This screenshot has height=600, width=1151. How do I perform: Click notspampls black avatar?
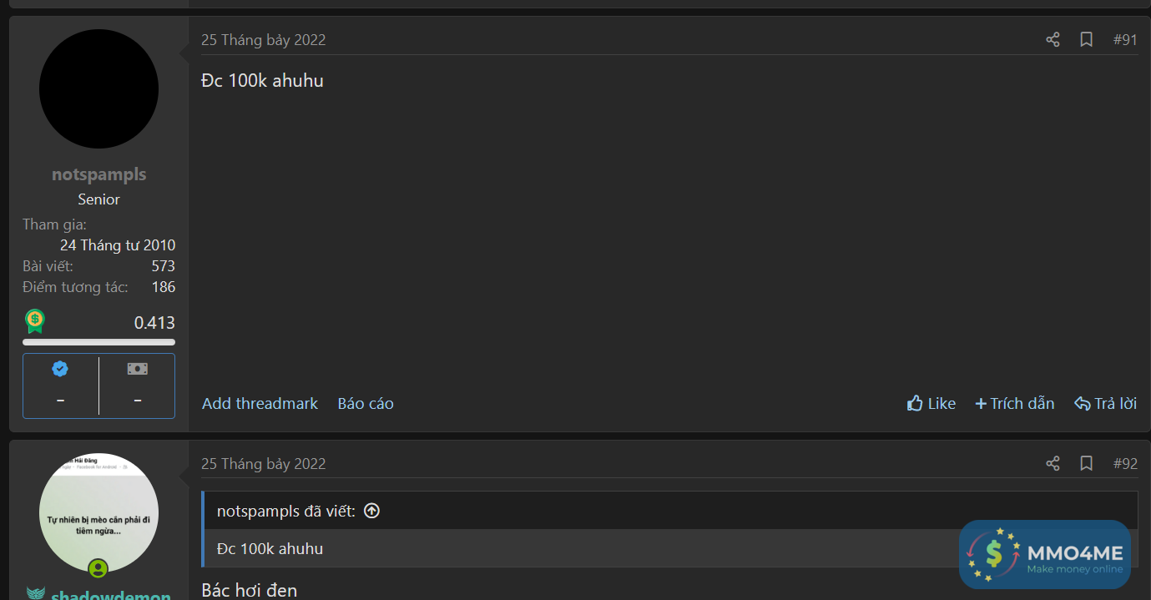point(98,89)
